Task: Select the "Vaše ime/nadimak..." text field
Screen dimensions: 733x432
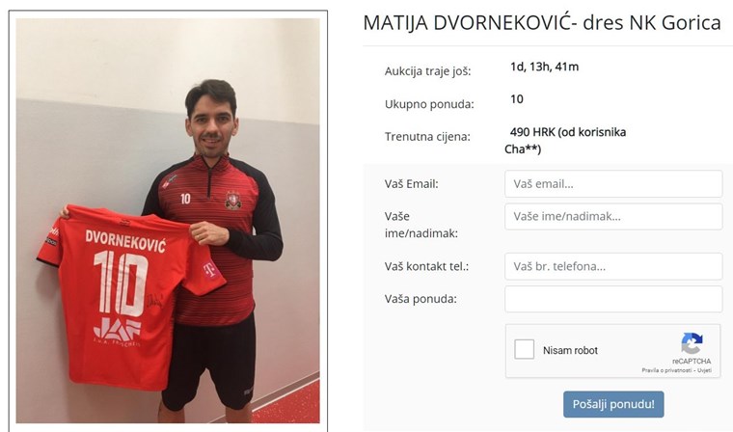Action: pyautogui.click(x=613, y=216)
